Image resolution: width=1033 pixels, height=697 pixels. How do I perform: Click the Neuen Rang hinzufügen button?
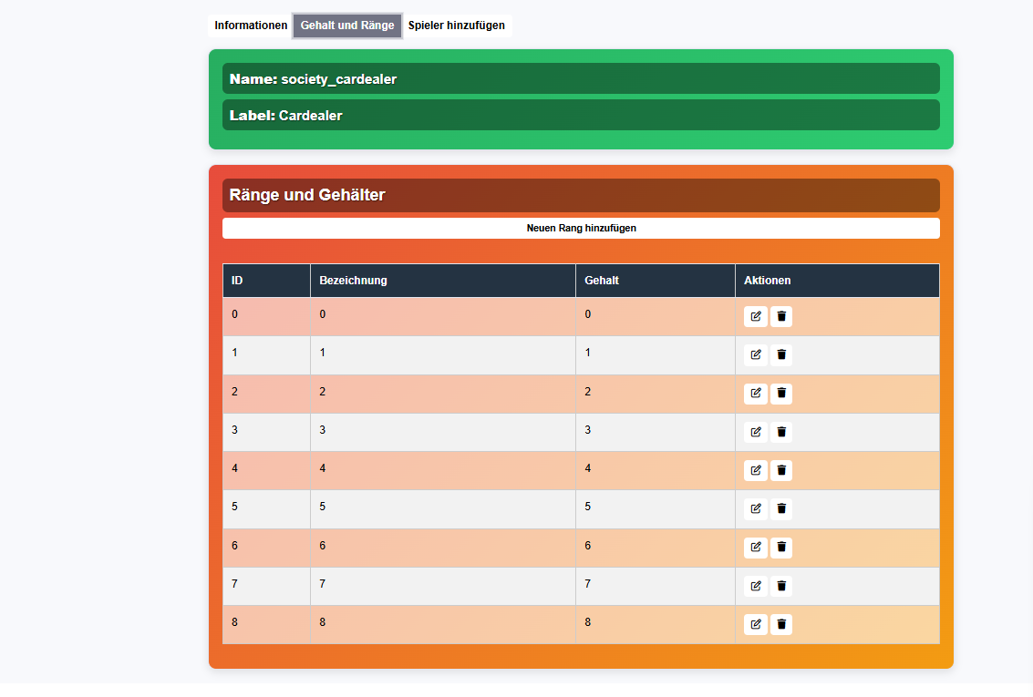[581, 229]
